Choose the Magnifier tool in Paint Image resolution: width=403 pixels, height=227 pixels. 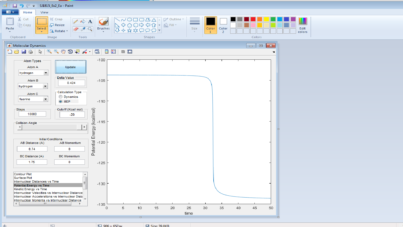pos(90,29)
